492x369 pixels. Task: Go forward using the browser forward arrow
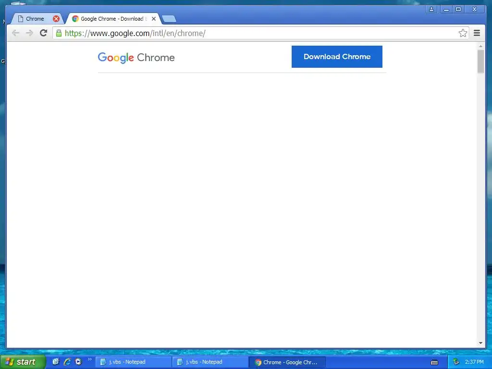tap(29, 33)
